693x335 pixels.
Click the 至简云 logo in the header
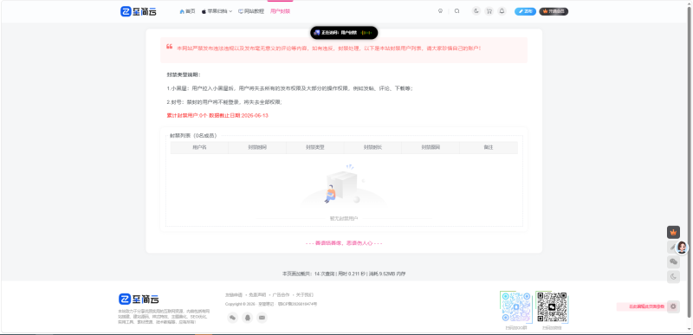[x=139, y=11]
